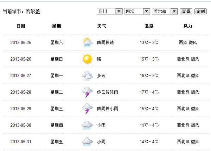Click the 风力 column header
211x151 pixels.
tap(188, 26)
